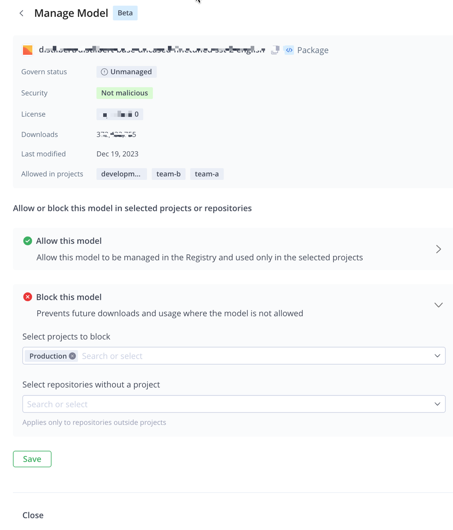
Task: Open the repositories without project dropdown arrow
Action: pyautogui.click(x=437, y=404)
